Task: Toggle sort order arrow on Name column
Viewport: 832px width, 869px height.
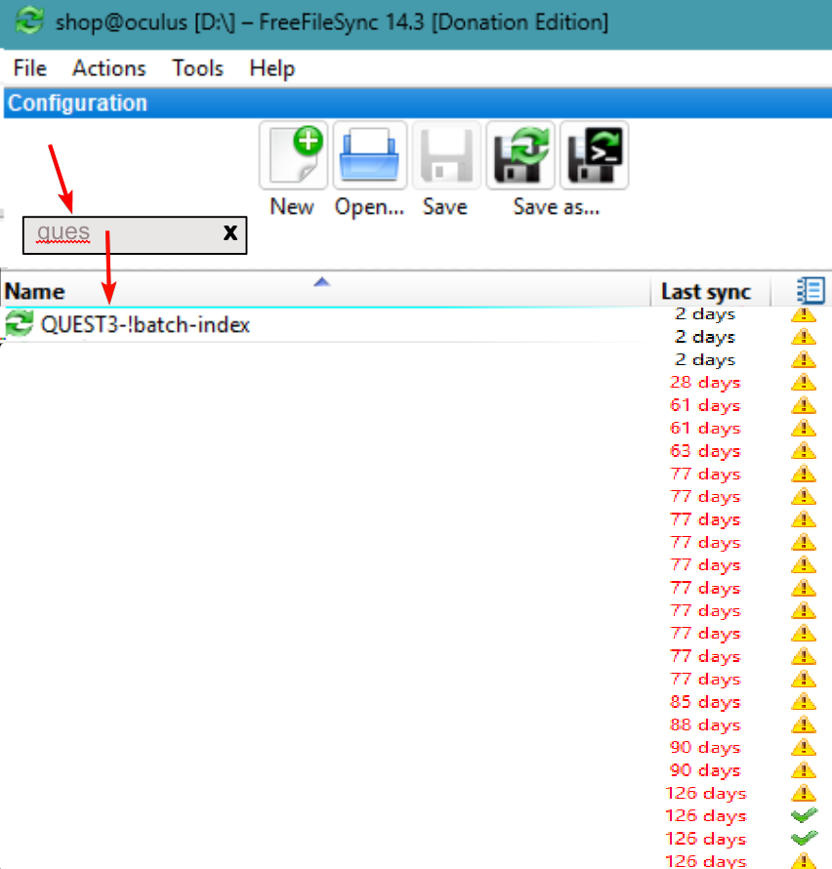Action: point(321,282)
